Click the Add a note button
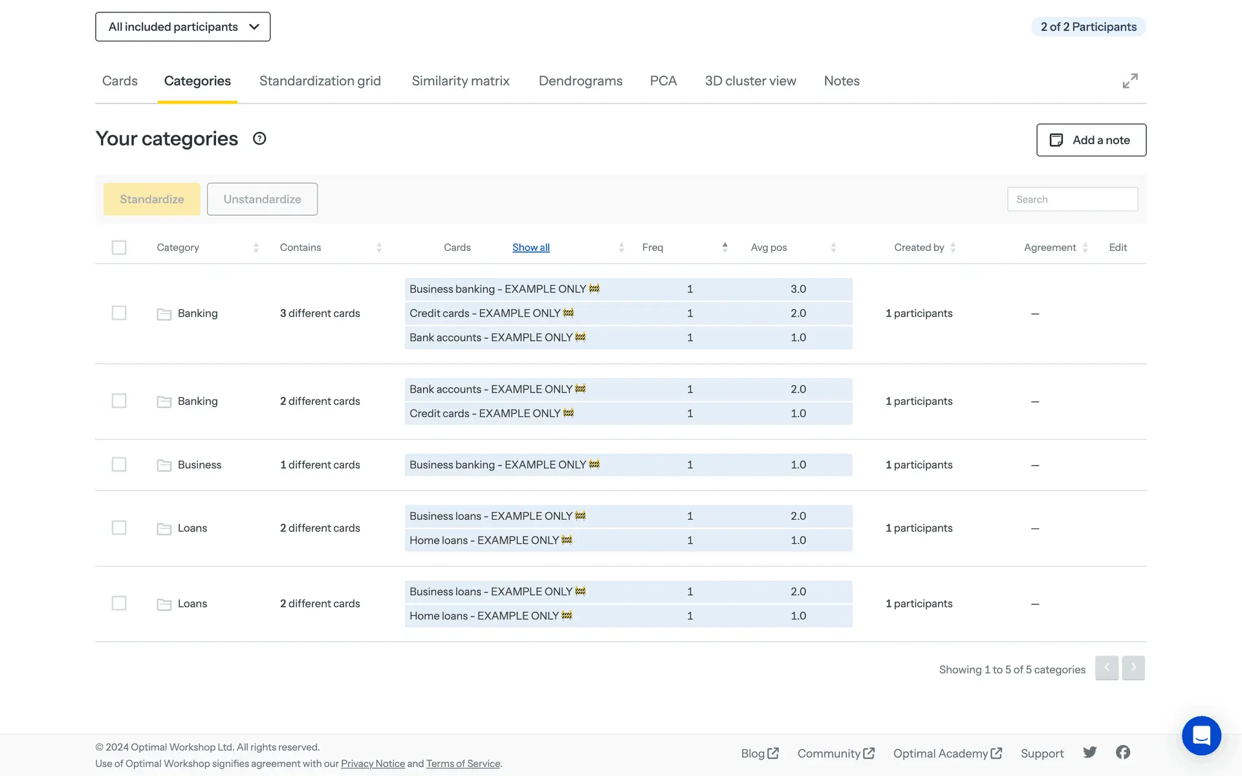 point(1091,140)
